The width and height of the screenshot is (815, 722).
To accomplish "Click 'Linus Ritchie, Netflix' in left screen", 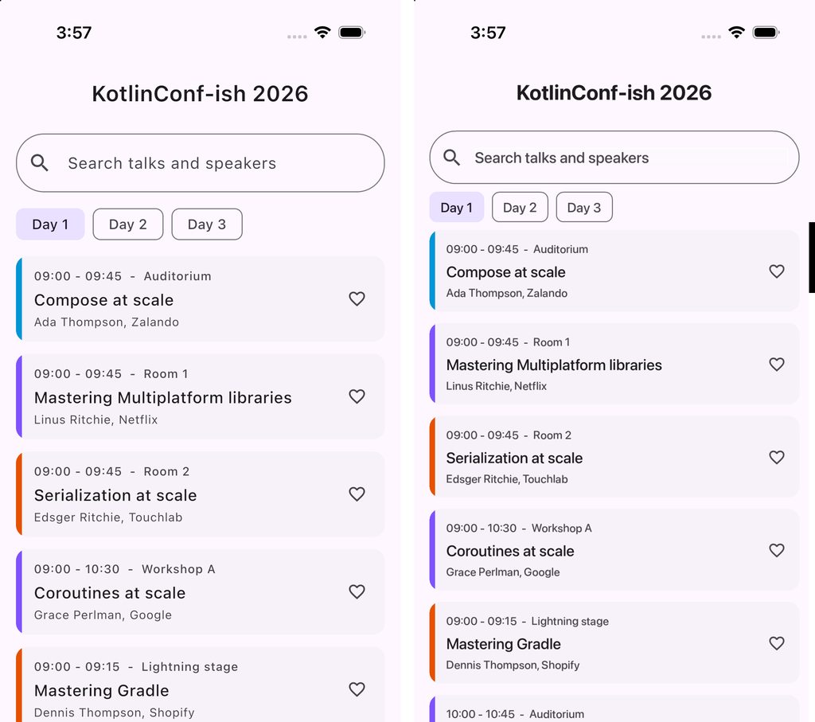I will click(x=96, y=420).
